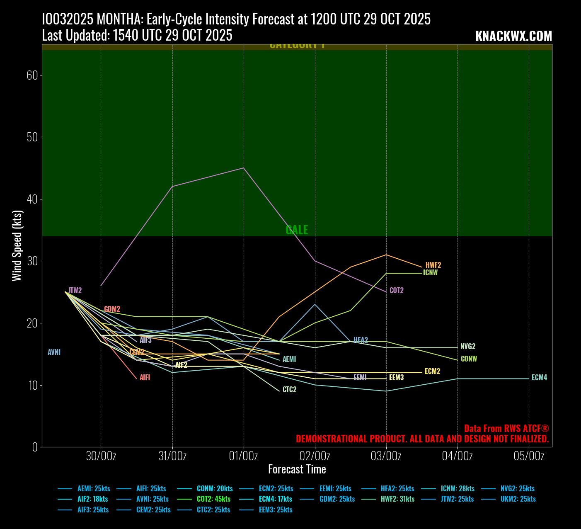The image size is (581, 529).
Task: Click the 01/00z forecast time tick label
Action: click(x=244, y=456)
